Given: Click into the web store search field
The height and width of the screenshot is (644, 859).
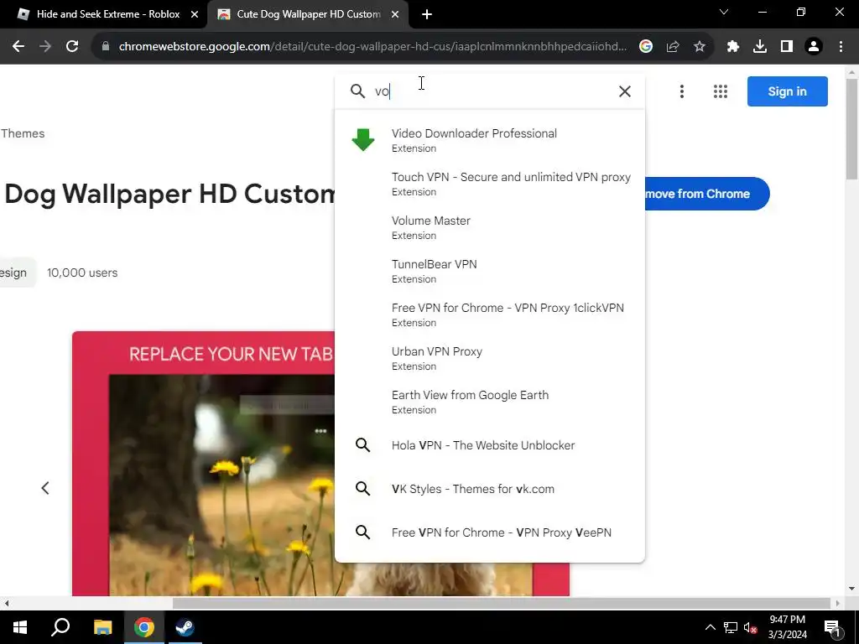Looking at the screenshot, I should coord(490,91).
